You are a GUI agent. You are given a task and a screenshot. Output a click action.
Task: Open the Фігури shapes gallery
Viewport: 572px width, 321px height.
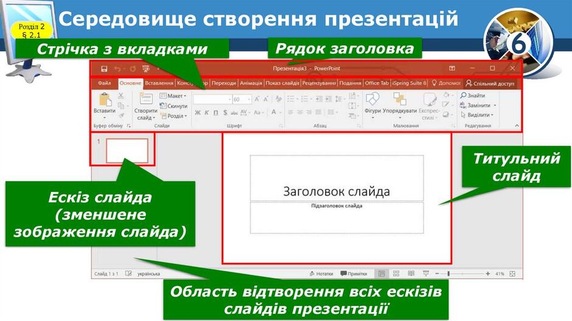pos(372,106)
